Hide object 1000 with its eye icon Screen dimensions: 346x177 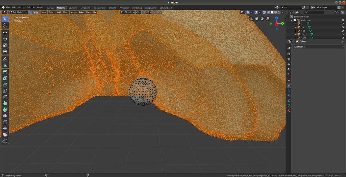coord(343,35)
